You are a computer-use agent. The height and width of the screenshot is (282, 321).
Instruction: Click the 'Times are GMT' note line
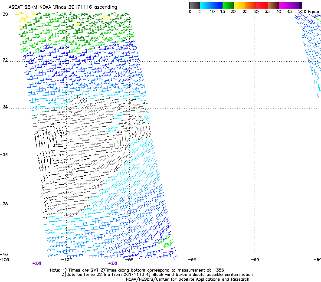click(137, 270)
